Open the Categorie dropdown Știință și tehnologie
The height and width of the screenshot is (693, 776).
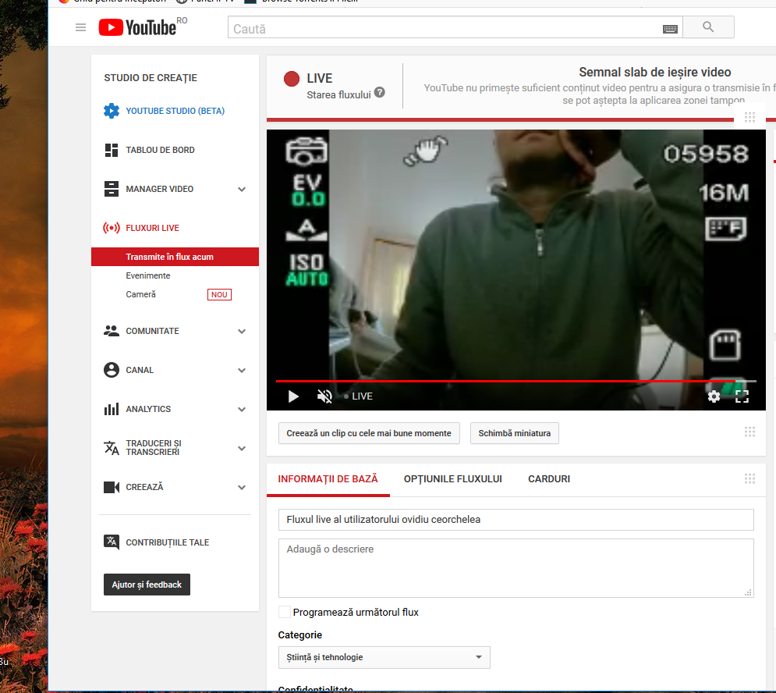point(384,657)
